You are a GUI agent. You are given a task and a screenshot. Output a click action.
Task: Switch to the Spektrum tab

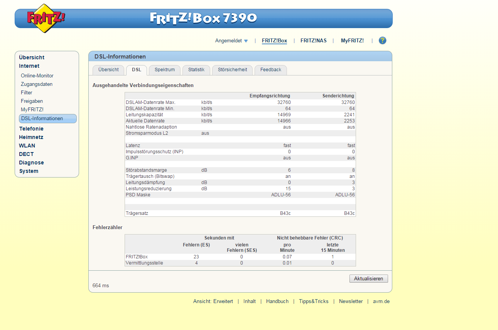tap(165, 70)
